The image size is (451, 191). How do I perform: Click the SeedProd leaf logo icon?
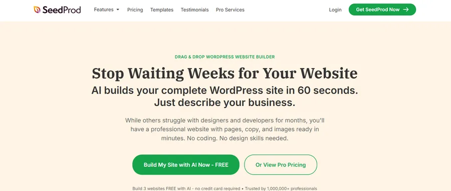click(37, 10)
